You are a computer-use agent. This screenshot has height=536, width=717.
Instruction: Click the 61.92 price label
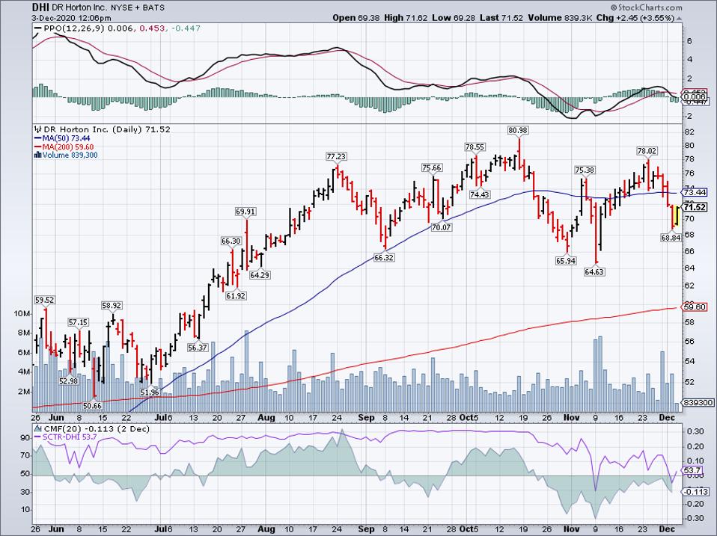tap(236, 296)
